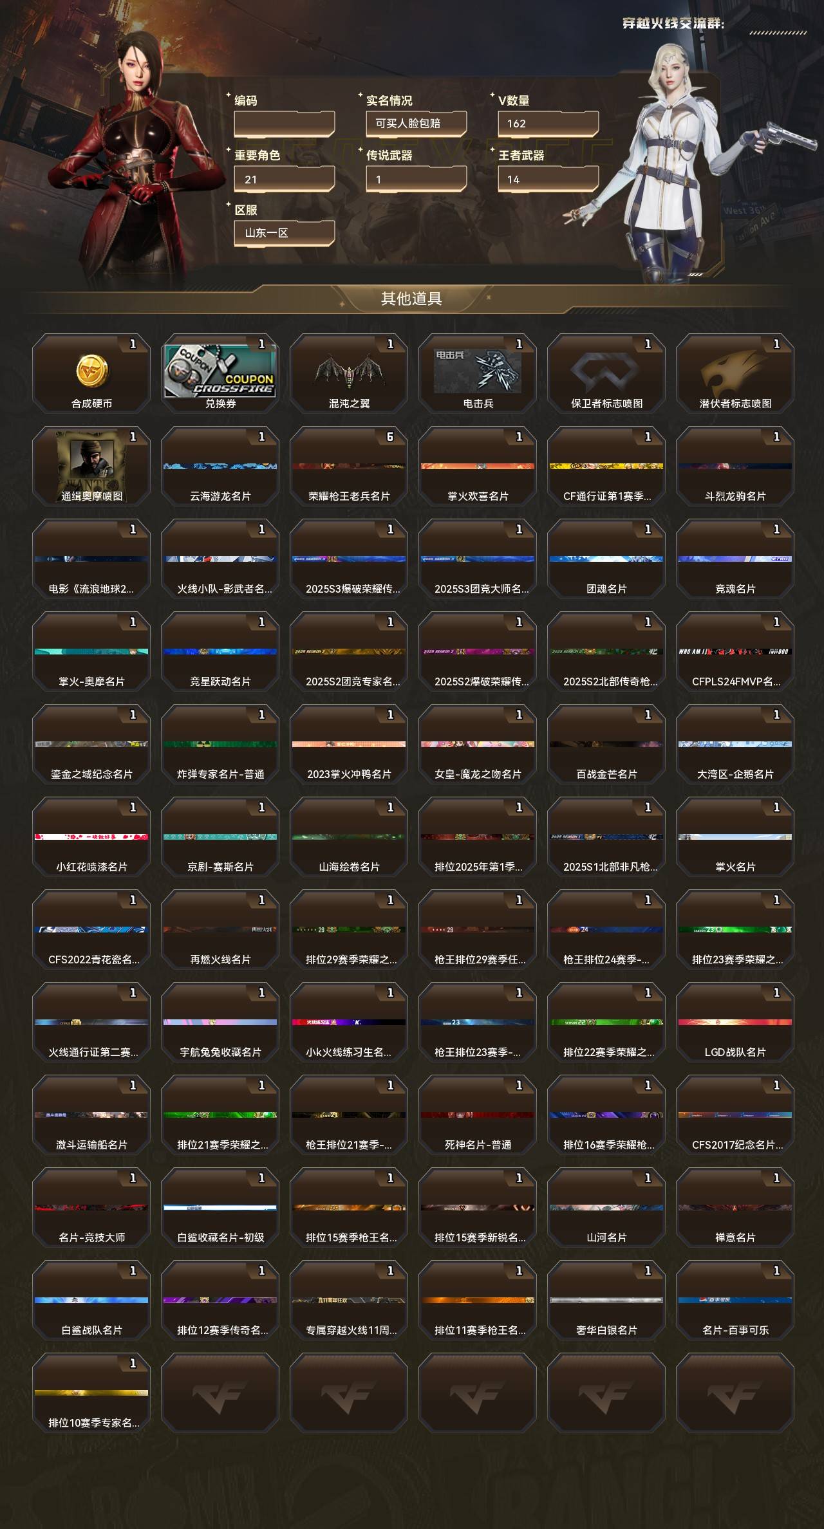The height and width of the screenshot is (1529, 824).
Task: Select the 区服 field 山东一区
Action: click(x=285, y=233)
